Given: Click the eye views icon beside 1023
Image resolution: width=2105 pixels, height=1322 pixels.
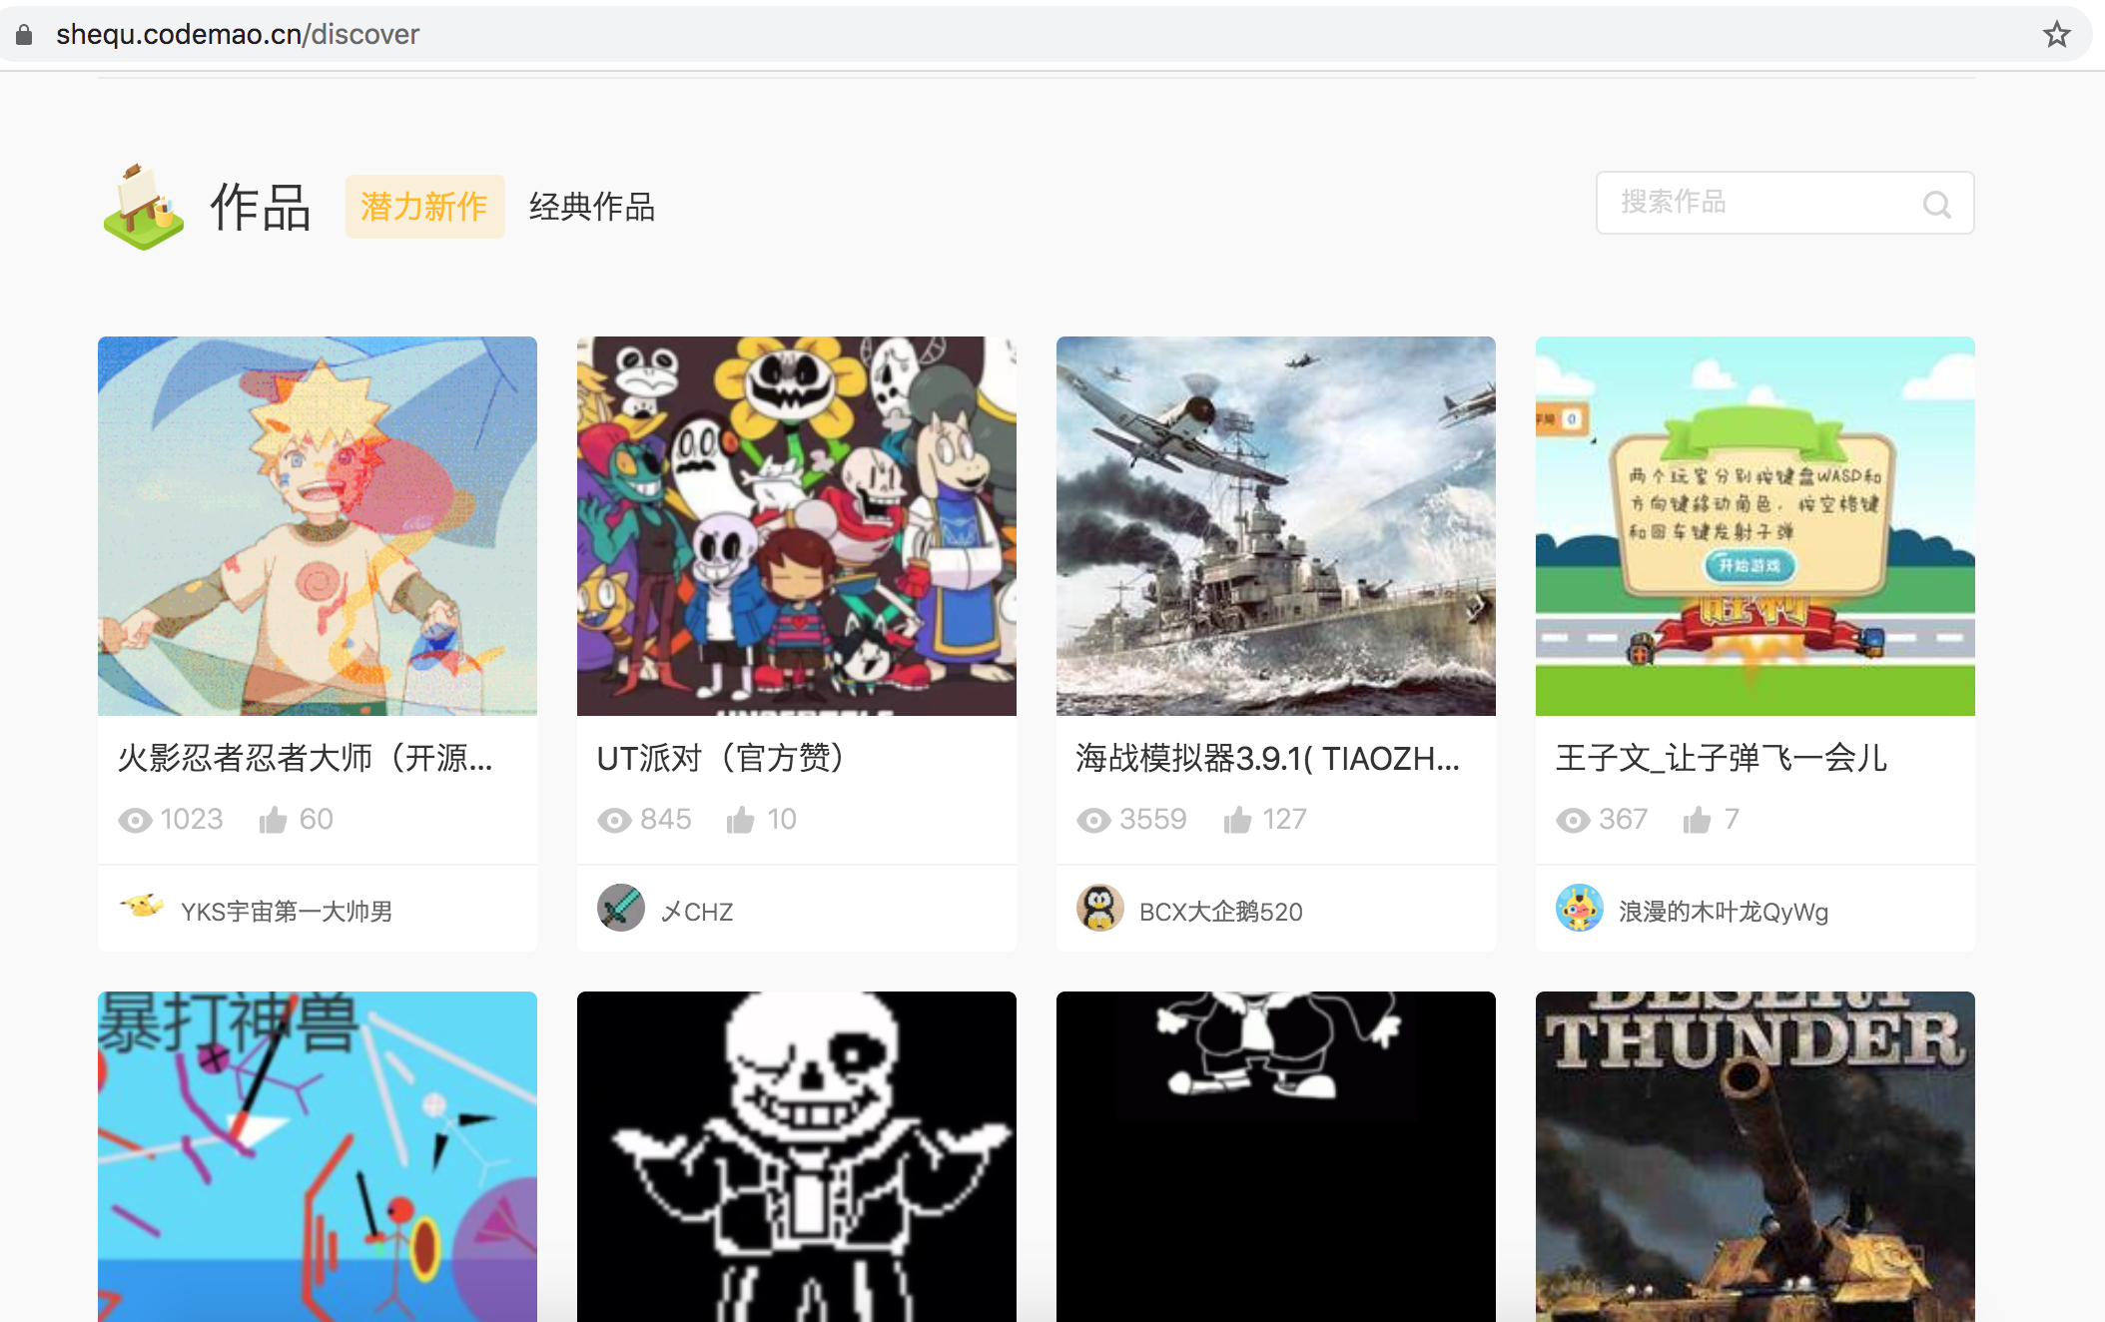Looking at the screenshot, I should coord(135,821).
